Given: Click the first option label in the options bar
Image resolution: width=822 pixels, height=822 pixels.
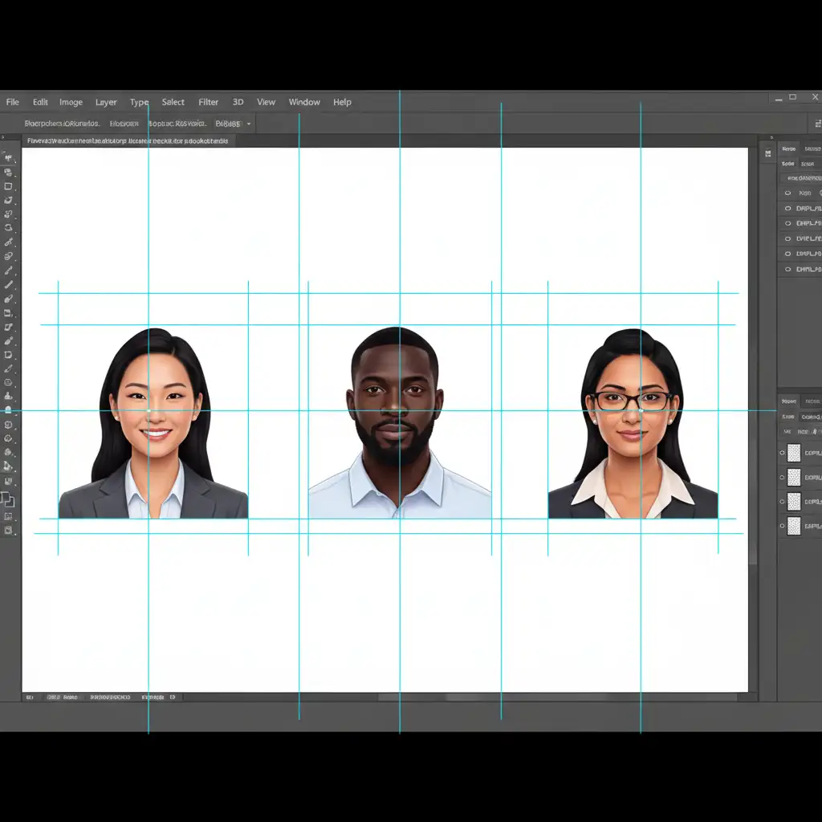Looking at the screenshot, I should [x=62, y=124].
